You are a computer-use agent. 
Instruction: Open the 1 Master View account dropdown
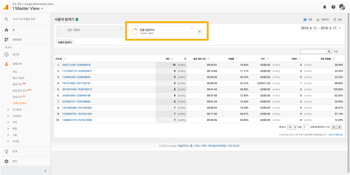click(x=28, y=8)
